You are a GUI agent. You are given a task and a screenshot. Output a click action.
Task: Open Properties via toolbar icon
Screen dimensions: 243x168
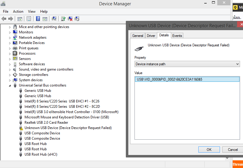pyautogui.click(x=29, y=19)
